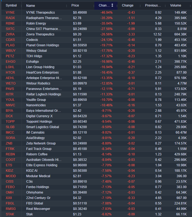
Task: Select the 22nd Century Gr name cell
Action: [38, 198]
